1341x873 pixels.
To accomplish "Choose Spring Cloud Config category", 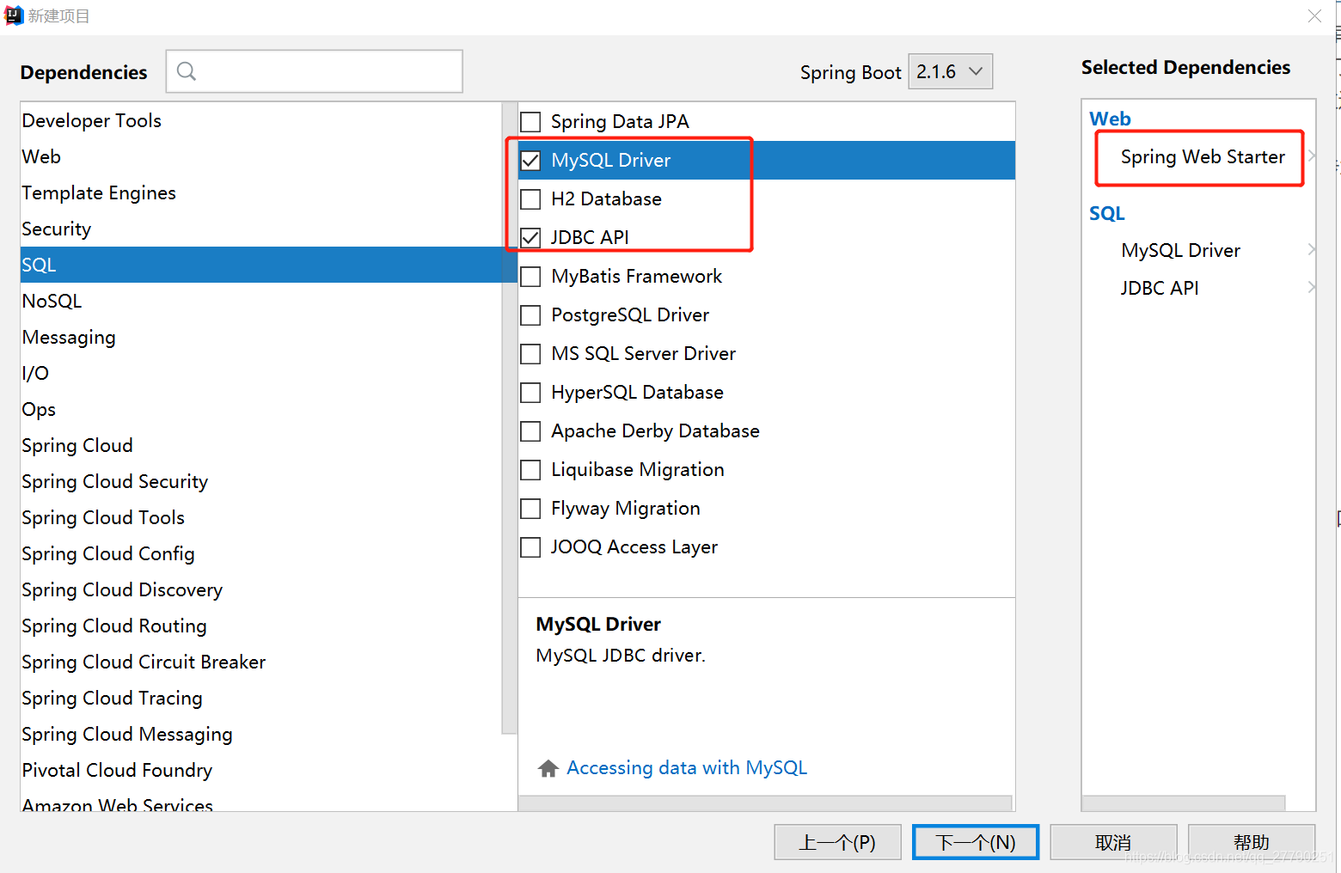I will point(261,553).
